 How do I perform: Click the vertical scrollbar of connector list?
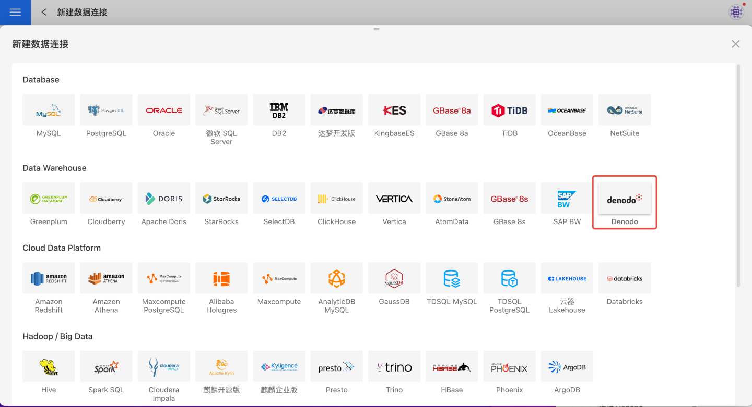coord(738,175)
